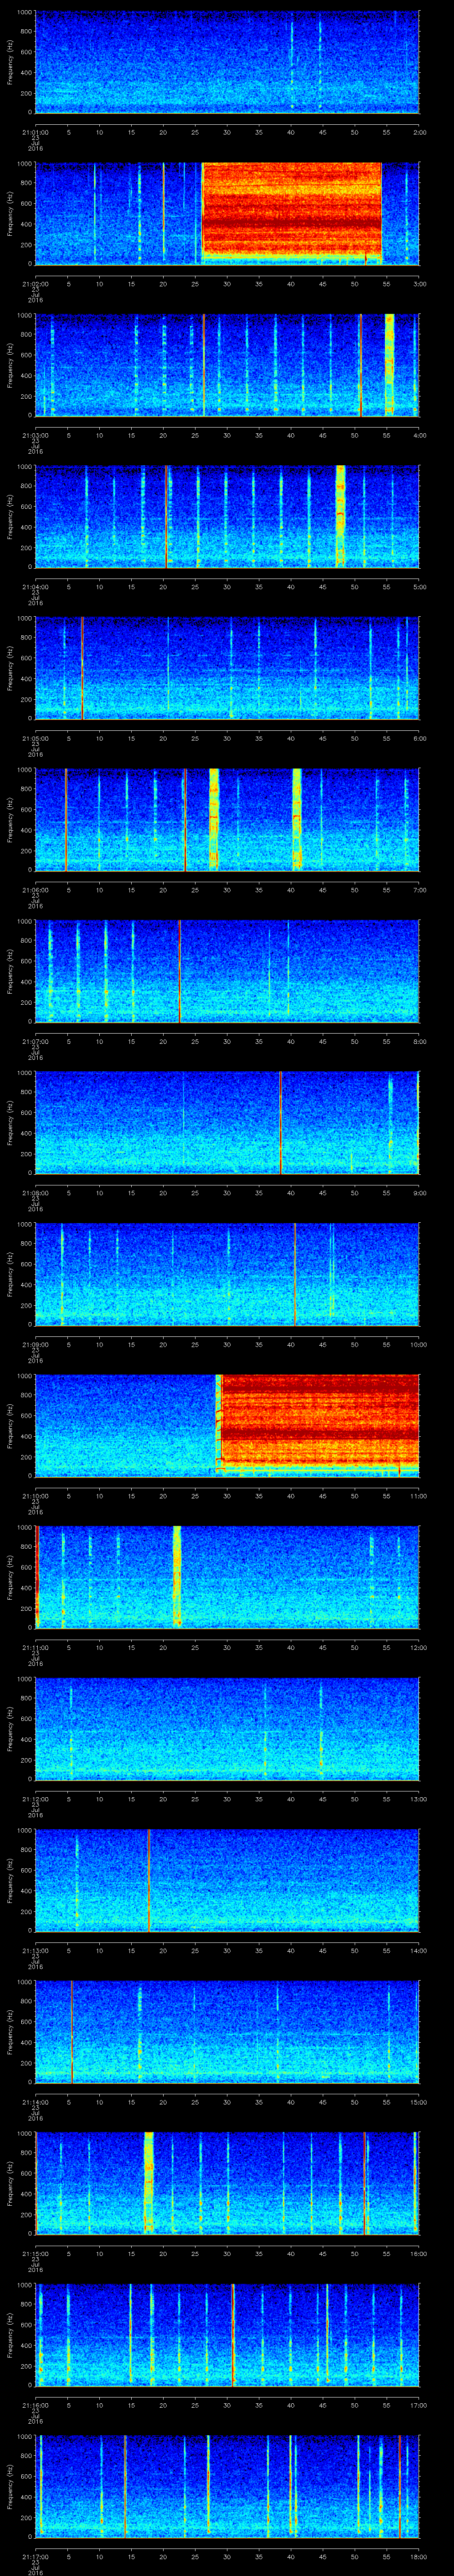The image size is (454, 2576).
Task: Click the red line near 22s in 21:07:00 spectrogram
Action: pos(180,971)
